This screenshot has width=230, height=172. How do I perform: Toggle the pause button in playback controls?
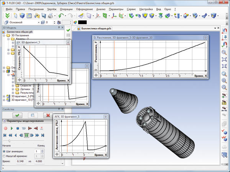click(x=26, y=135)
